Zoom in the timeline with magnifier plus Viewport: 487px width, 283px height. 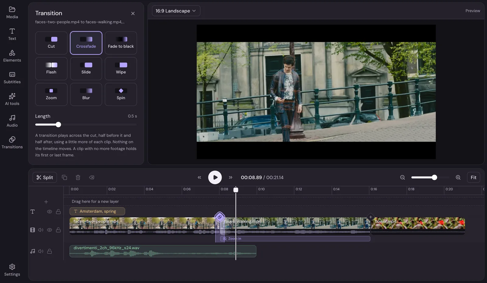pyautogui.click(x=458, y=177)
